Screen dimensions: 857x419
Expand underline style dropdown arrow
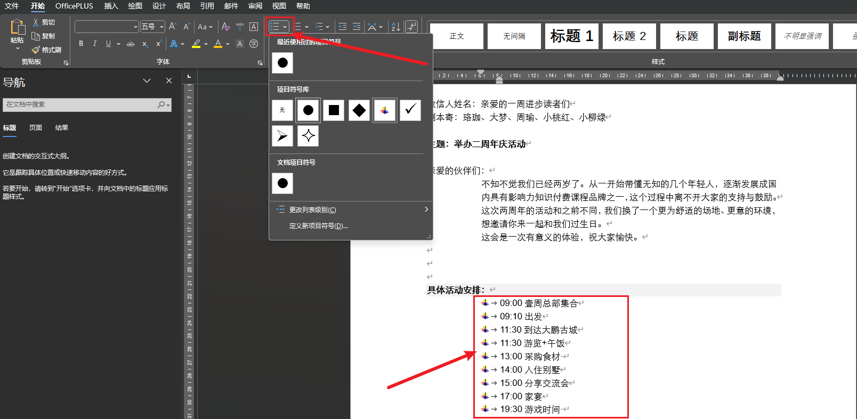[118, 44]
